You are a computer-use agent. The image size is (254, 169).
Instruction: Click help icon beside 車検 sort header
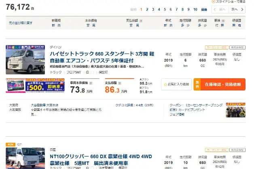click(x=223, y=21)
